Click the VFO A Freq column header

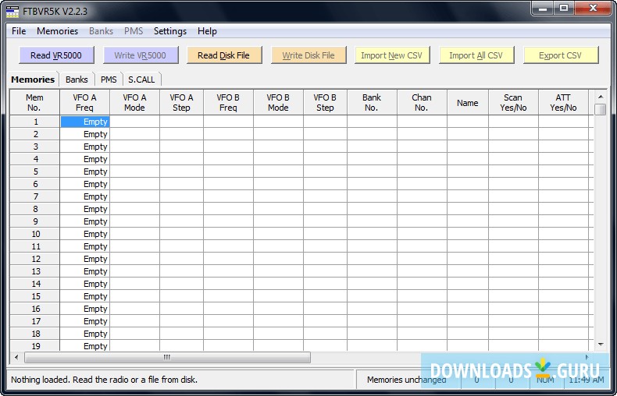84,103
